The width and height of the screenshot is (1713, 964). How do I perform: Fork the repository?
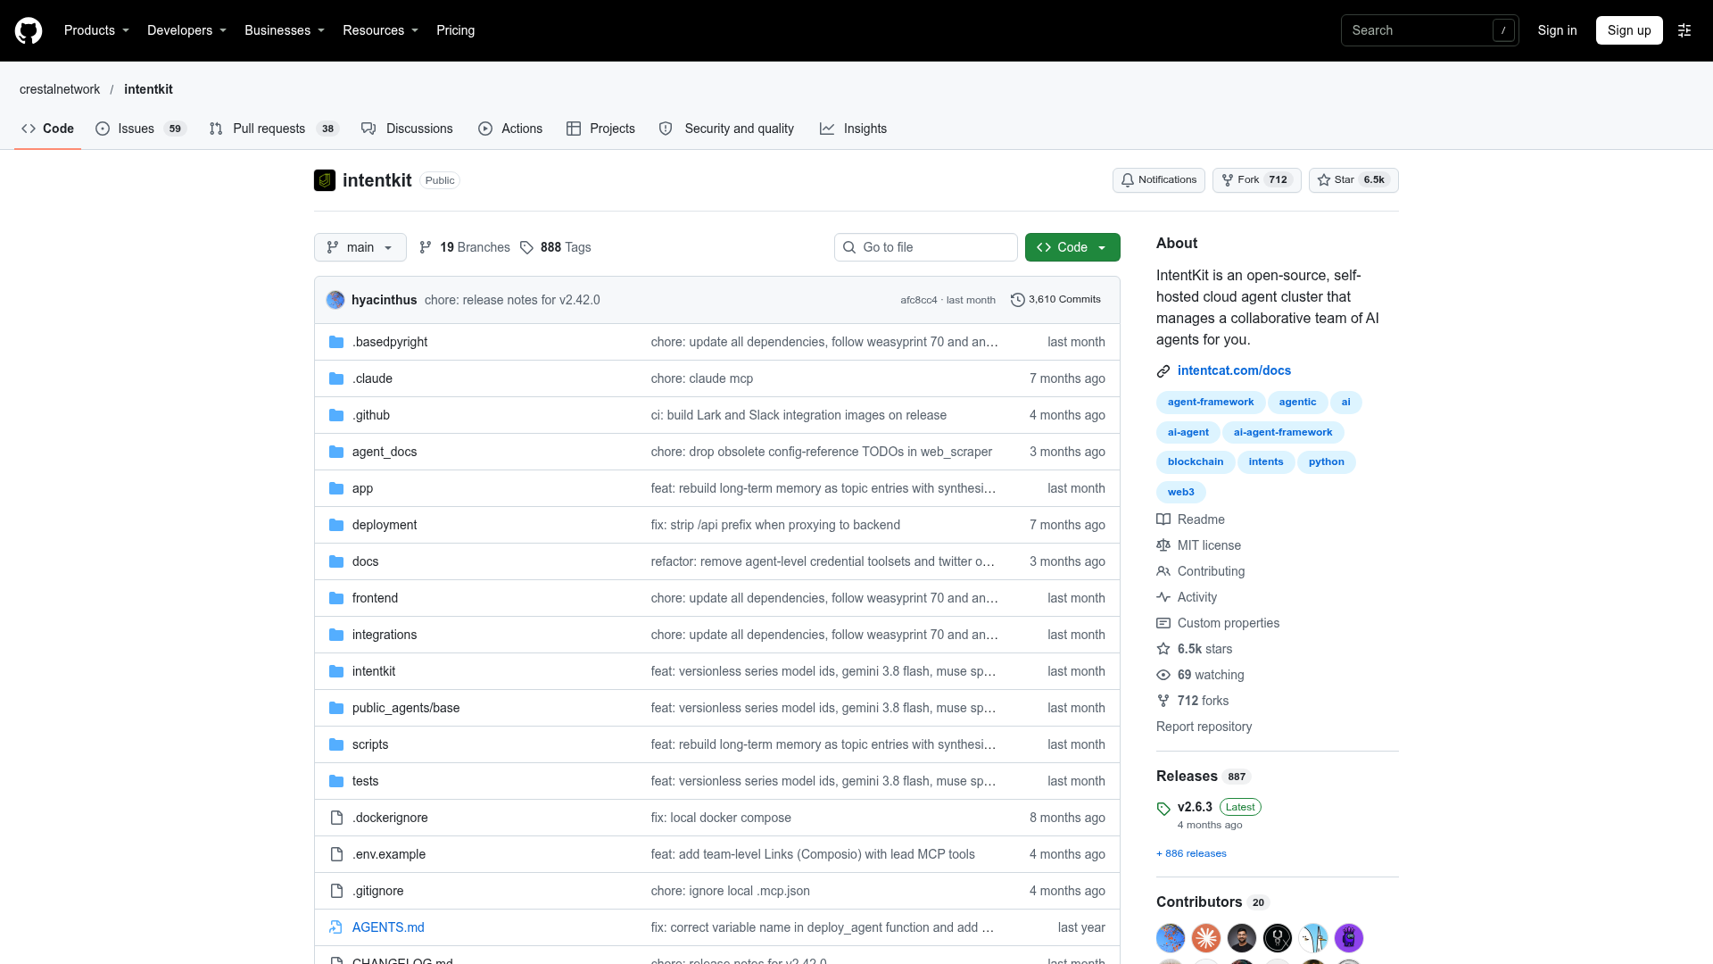[1256, 180]
